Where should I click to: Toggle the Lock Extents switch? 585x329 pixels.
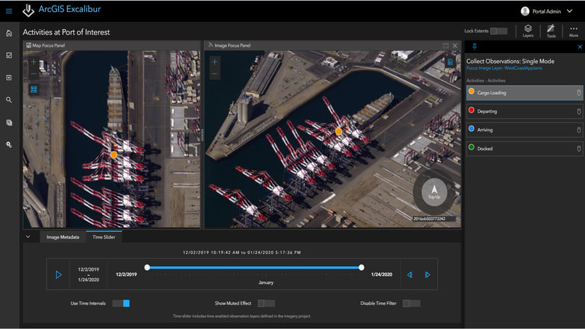click(499, 31)
